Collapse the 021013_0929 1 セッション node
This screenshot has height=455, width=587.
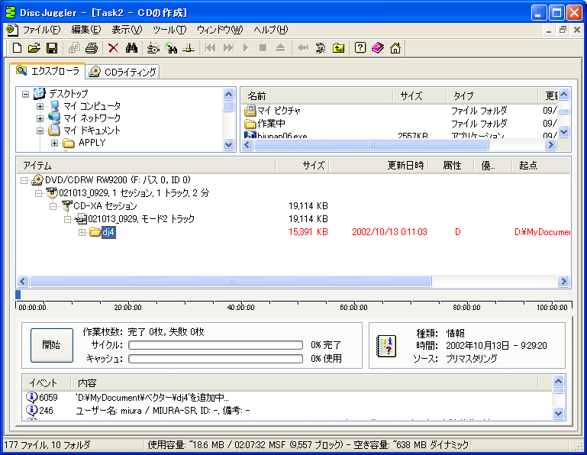tap(38, 194)
